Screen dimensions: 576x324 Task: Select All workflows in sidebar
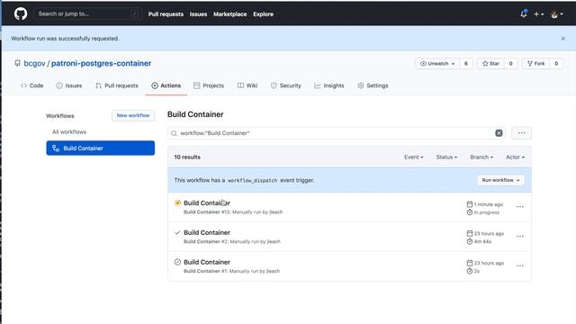click(69, 132)
